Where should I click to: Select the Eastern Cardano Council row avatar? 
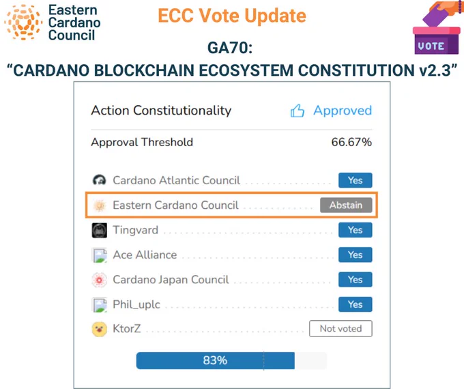click(100, 205)
